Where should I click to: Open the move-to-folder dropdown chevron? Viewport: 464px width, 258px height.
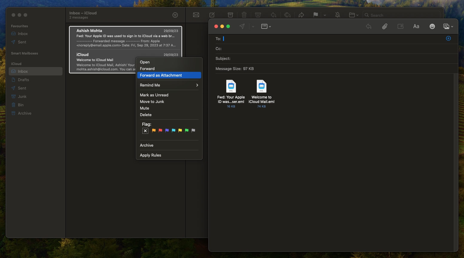358,15
